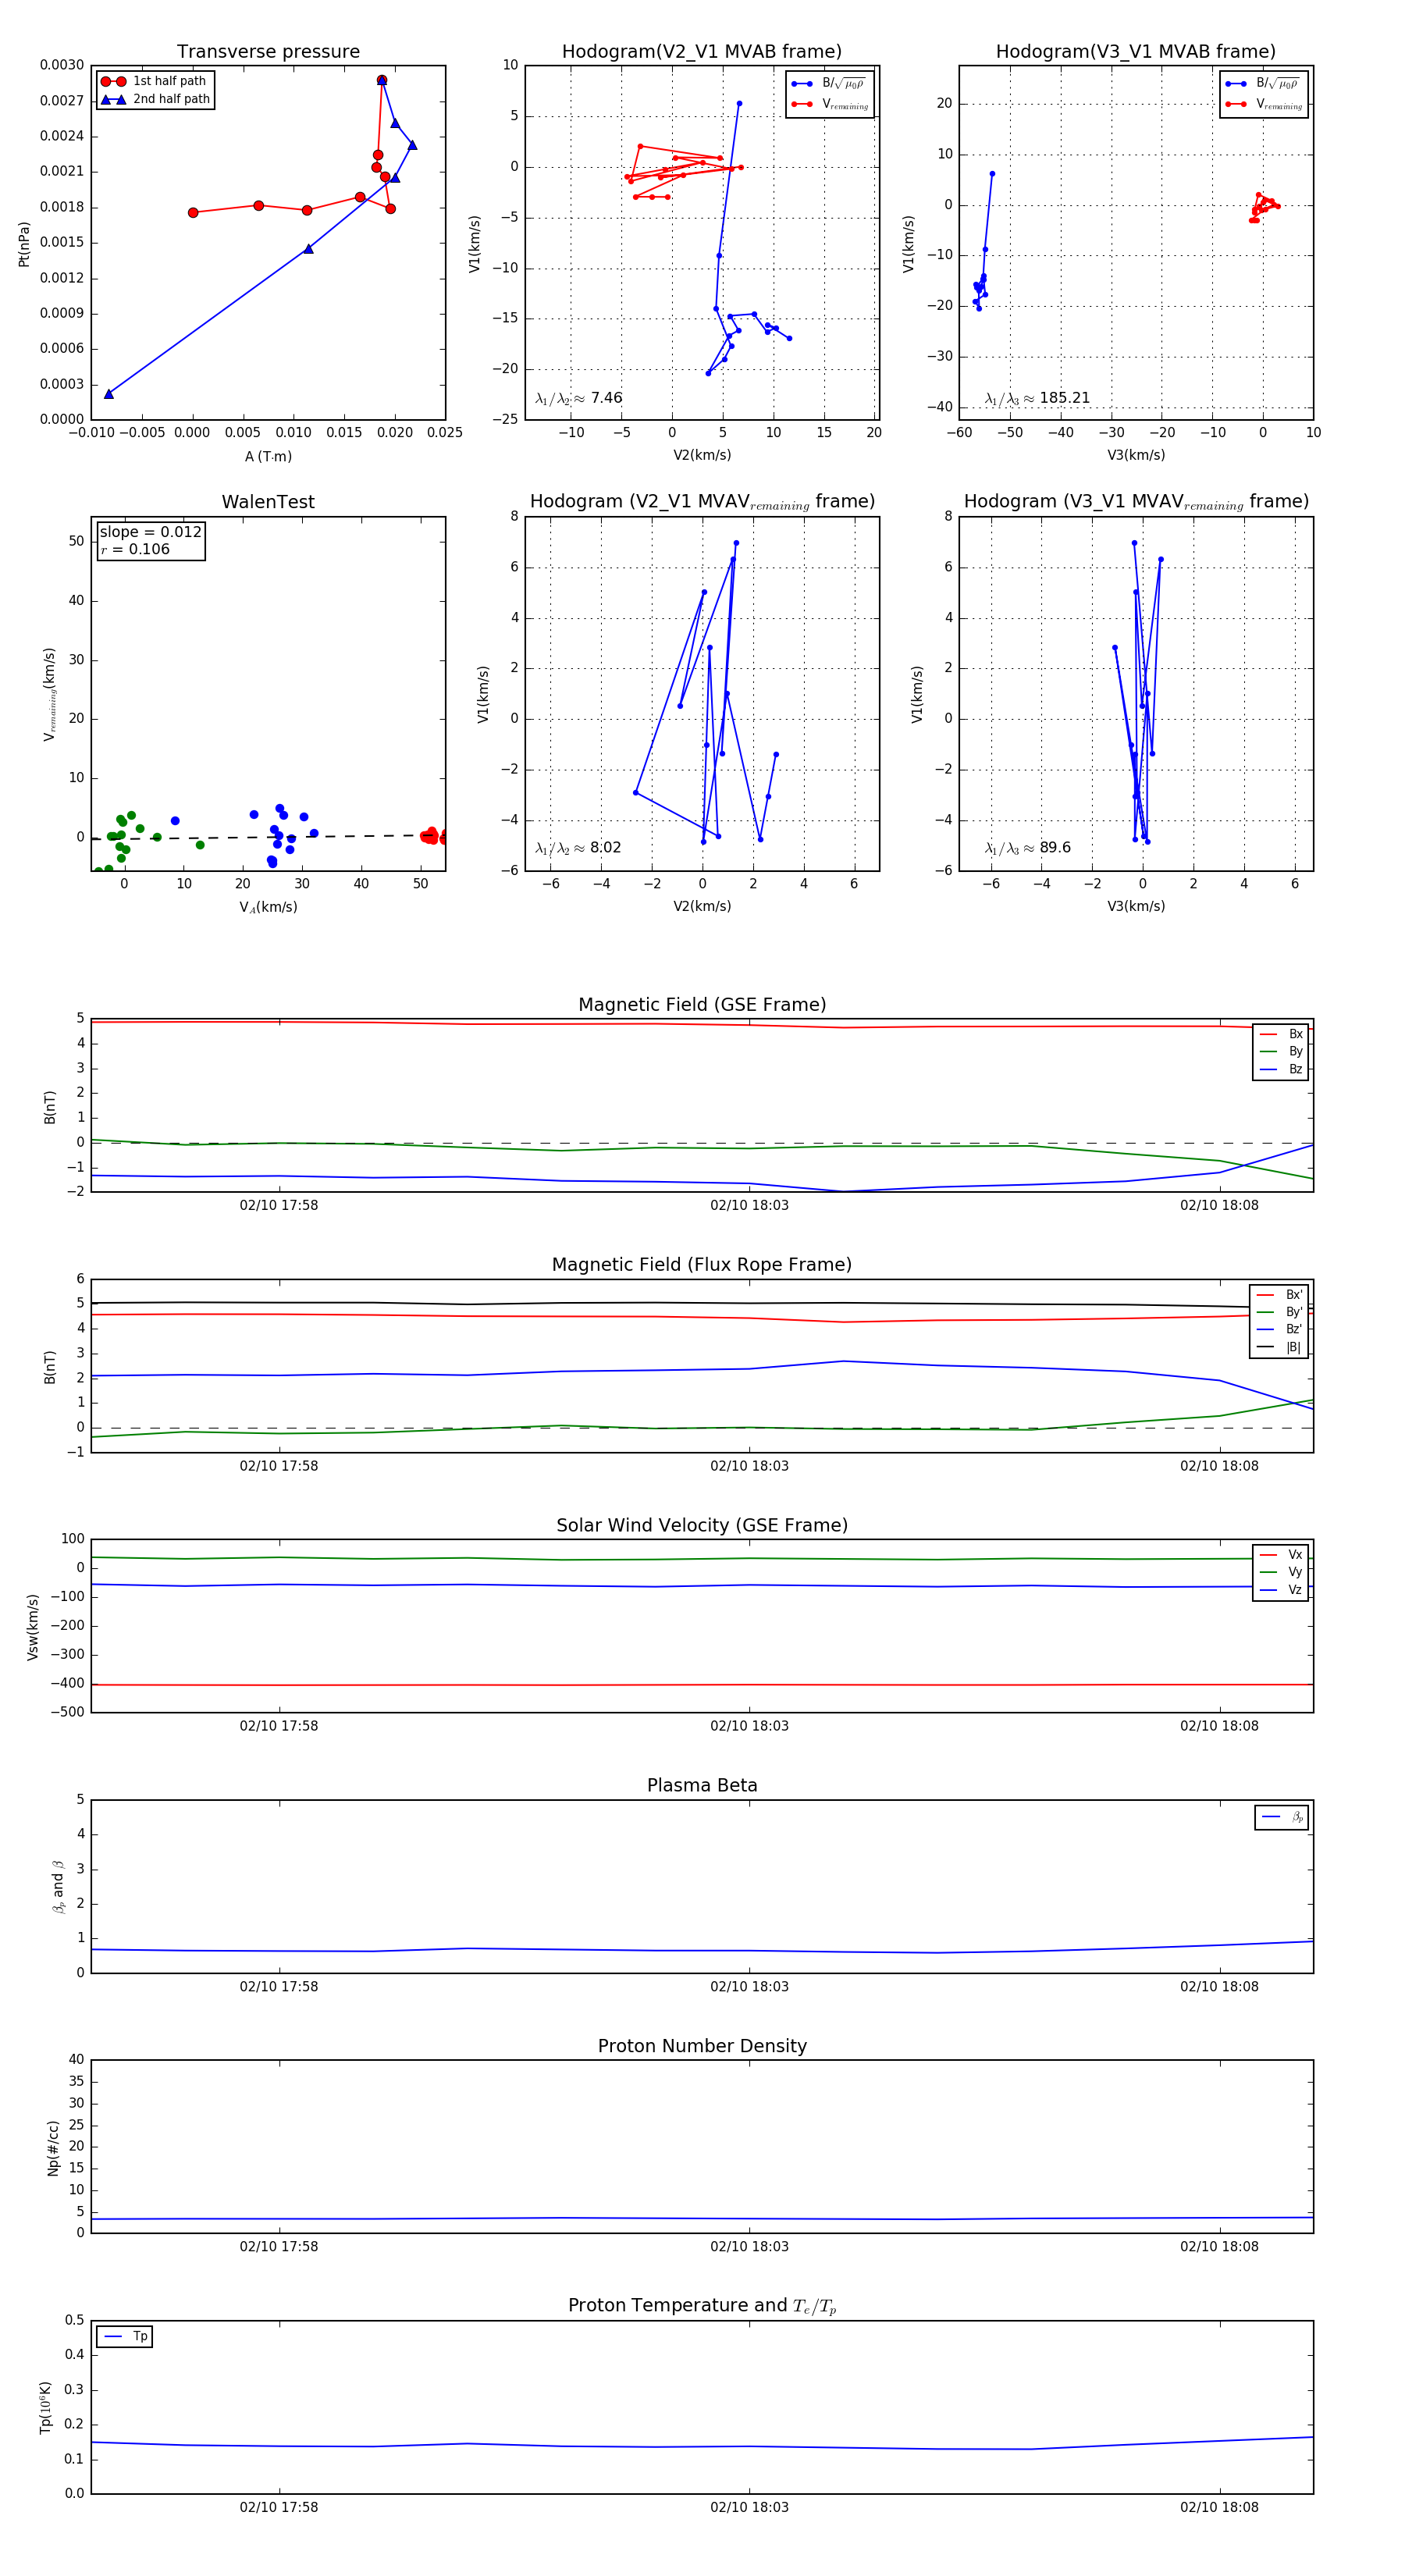Viewport: 1405px width, 2576px height.
Task: Click the 'Proton Number Density' title
Action: 702,2046
